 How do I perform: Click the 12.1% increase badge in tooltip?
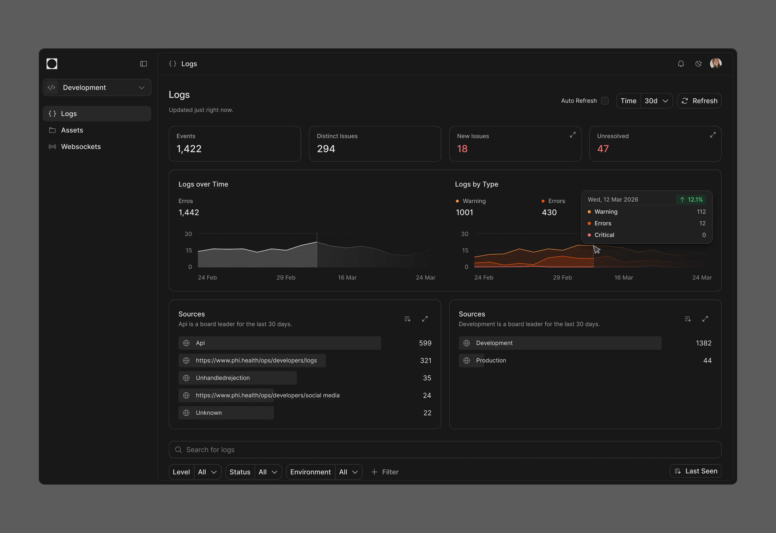tap(691, 200)
